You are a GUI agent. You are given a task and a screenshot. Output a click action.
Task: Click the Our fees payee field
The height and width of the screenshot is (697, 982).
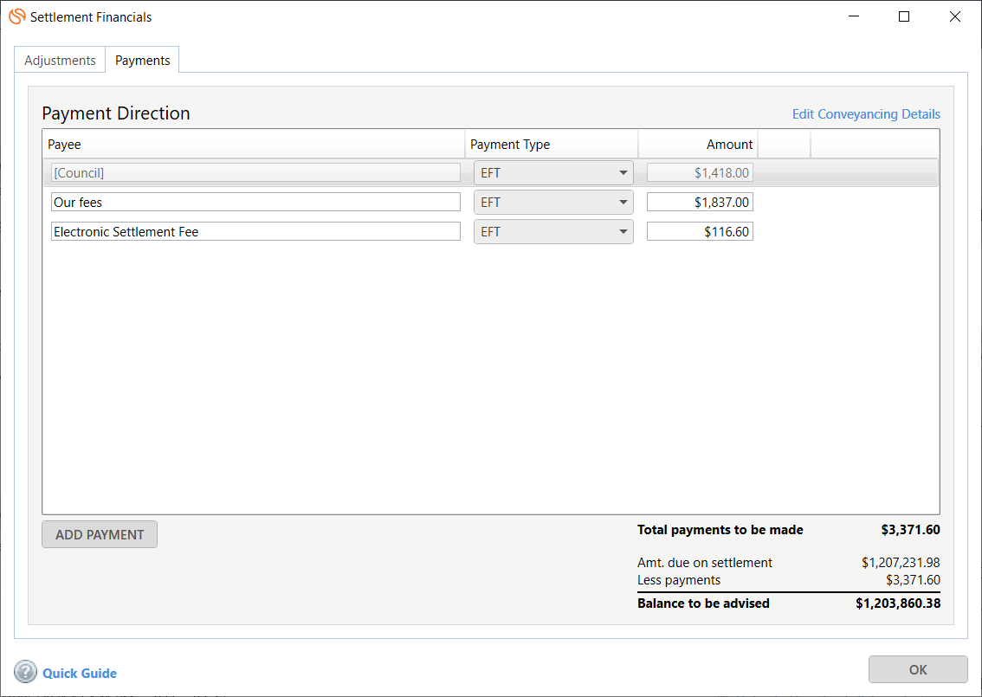pos(255,203)
